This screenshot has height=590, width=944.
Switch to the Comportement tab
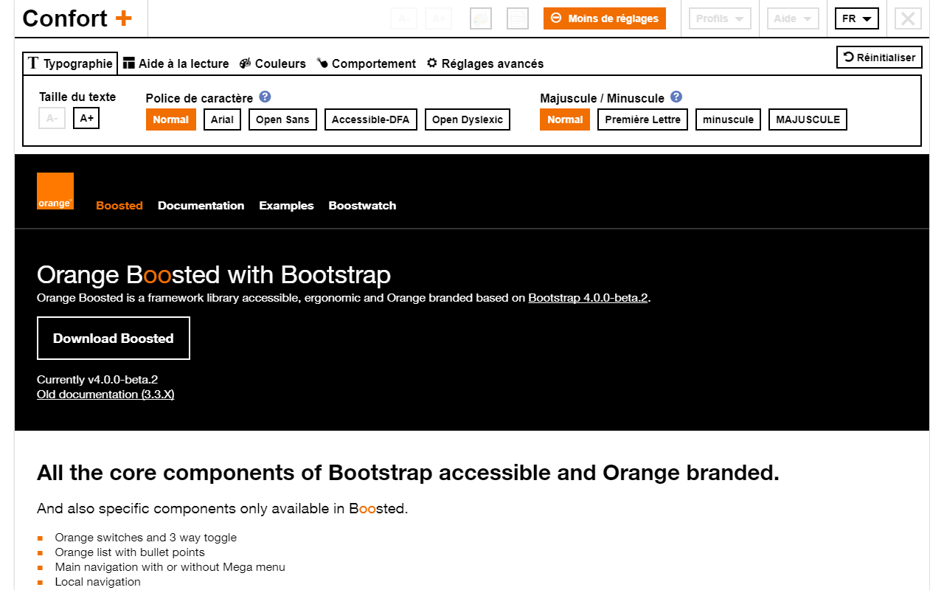pos(366,63)
